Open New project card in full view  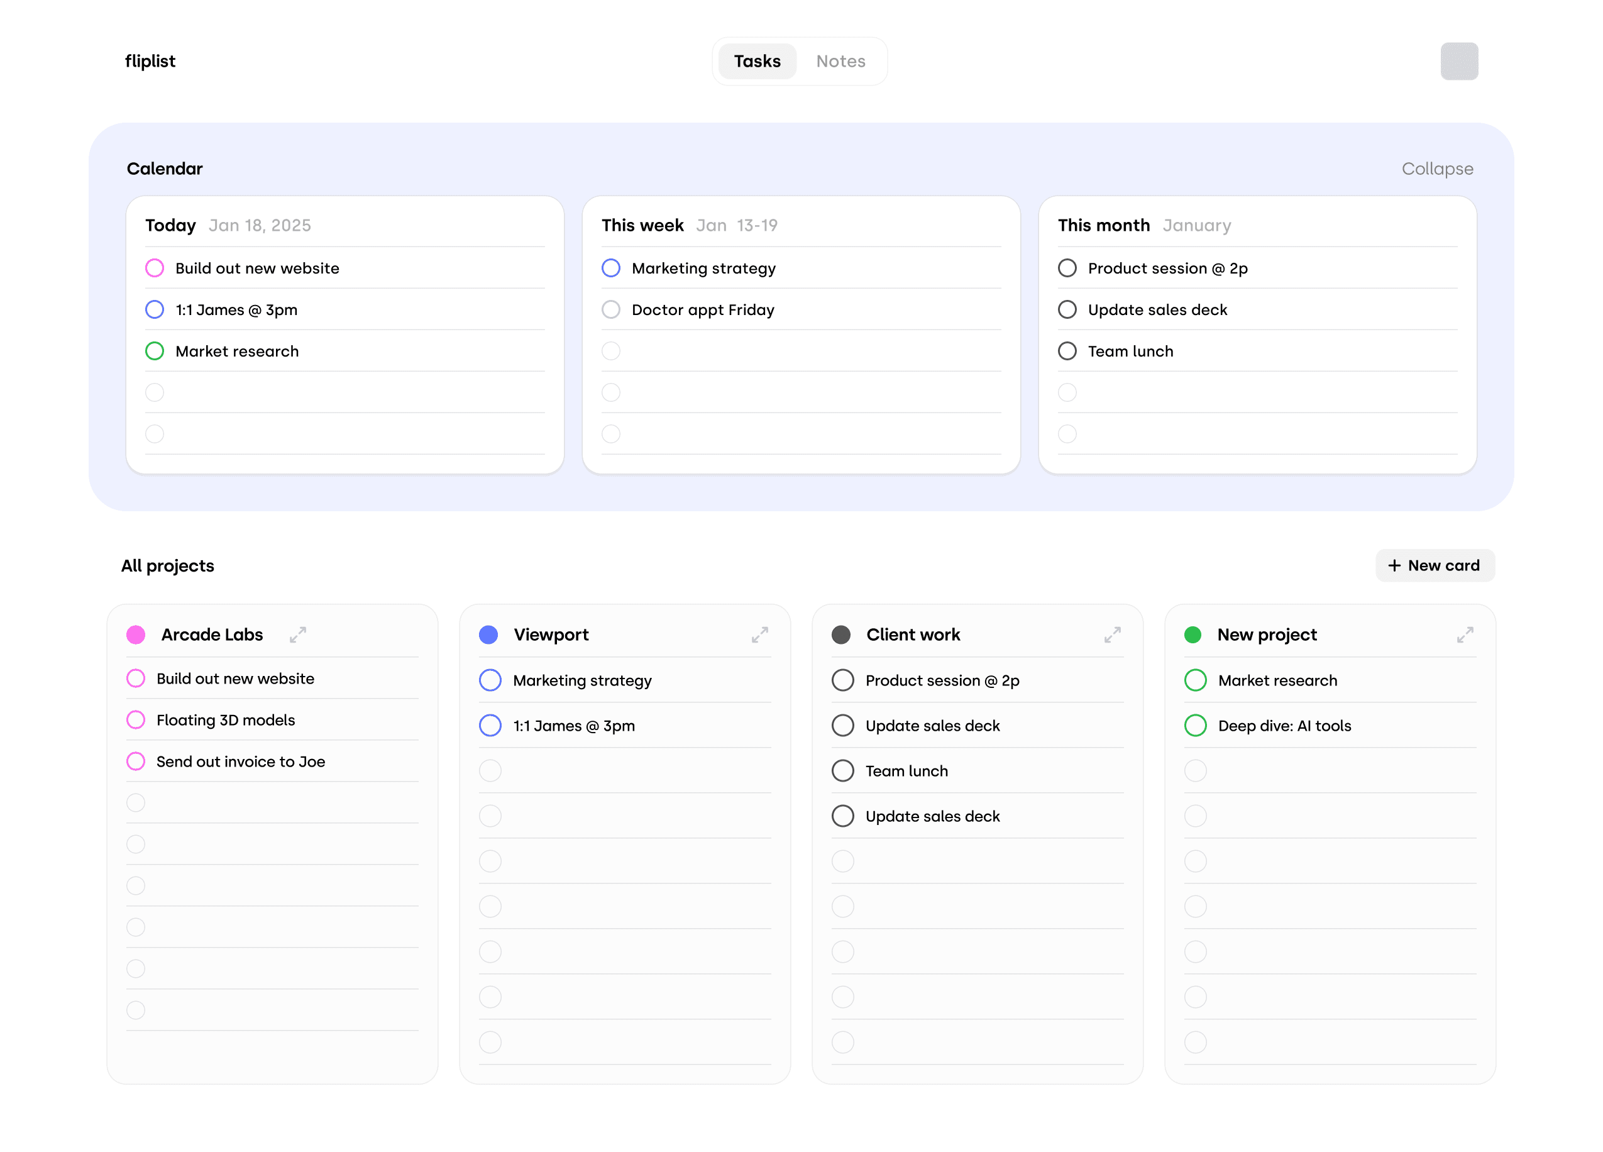pyautogui.click(x=1465, y=634)
